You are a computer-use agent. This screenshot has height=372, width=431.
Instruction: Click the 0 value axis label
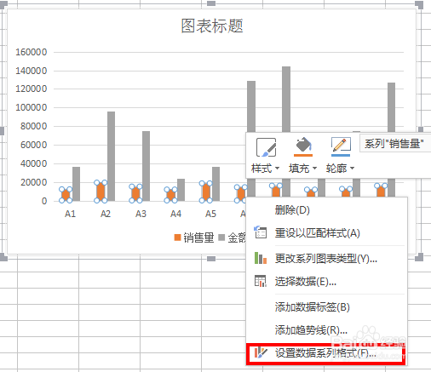(x=44, y=201)
